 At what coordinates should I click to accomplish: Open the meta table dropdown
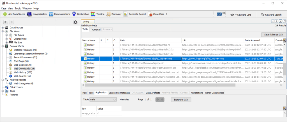[103, 100]
